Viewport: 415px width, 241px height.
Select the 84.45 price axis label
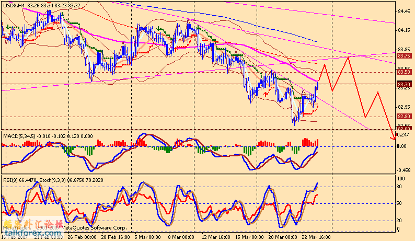(404, 12)
